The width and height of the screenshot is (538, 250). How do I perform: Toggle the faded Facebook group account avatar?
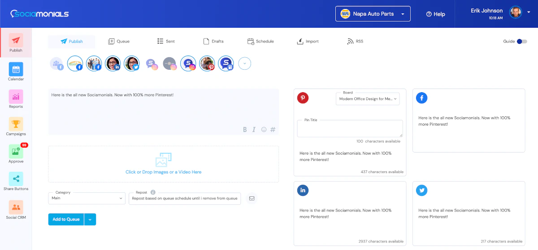(x=56, y=64)
